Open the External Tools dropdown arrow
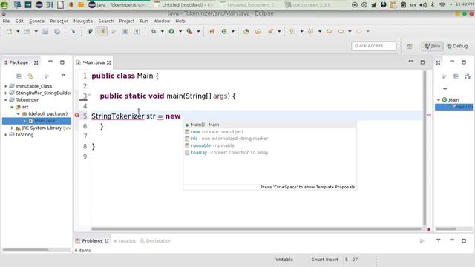The image size is (475, 267). (x=198, y=31)
